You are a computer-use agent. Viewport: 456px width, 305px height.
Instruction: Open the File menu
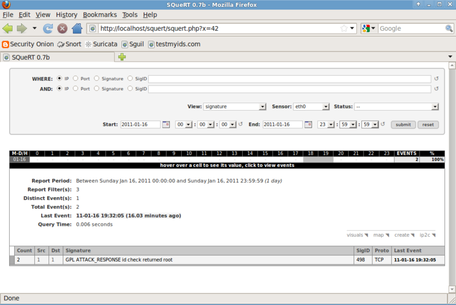8,15
